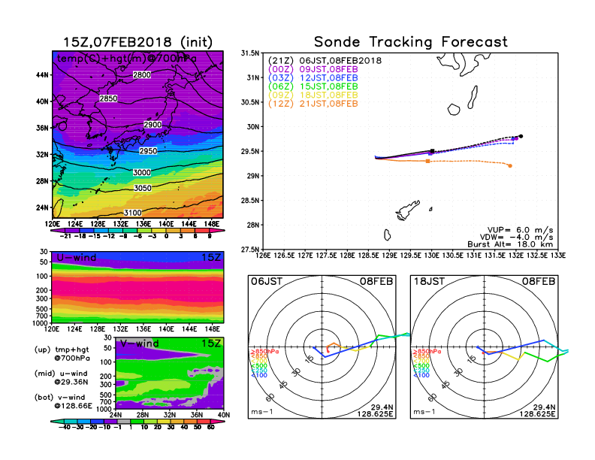Click the black landing dot ending the 21Z track
The image size is (595, 460).
coord(521,136)
